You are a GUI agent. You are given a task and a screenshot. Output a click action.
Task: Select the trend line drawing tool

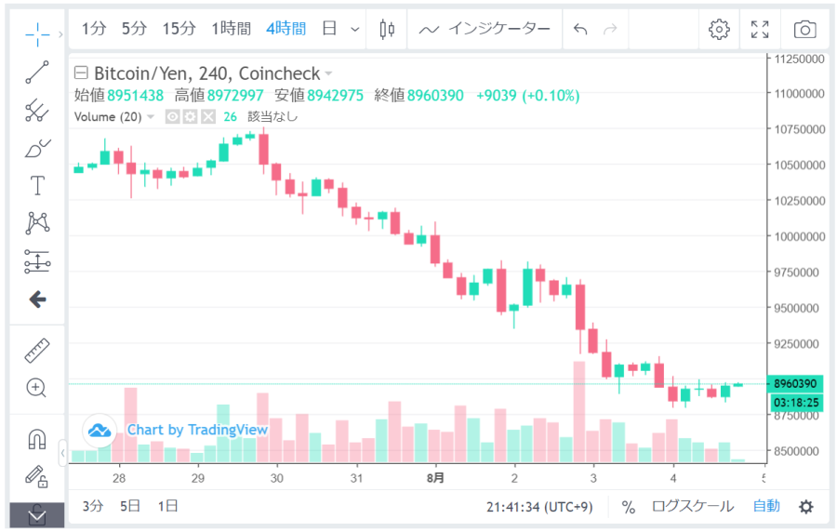tap(37, 72)
